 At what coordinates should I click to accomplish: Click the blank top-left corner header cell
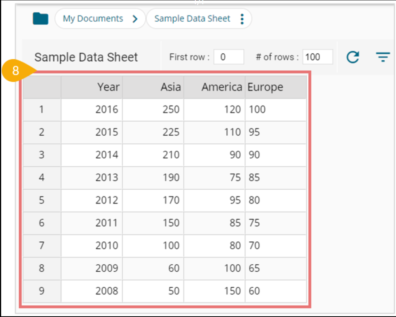pyautogui.click(x=42, y=87)
